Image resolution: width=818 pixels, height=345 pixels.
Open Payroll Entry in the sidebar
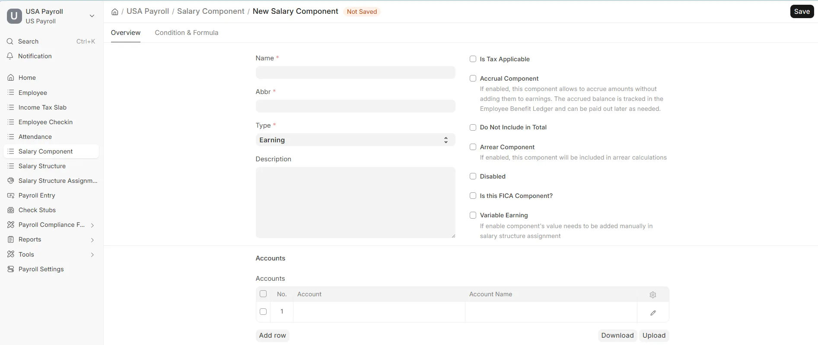coord(51,195)
